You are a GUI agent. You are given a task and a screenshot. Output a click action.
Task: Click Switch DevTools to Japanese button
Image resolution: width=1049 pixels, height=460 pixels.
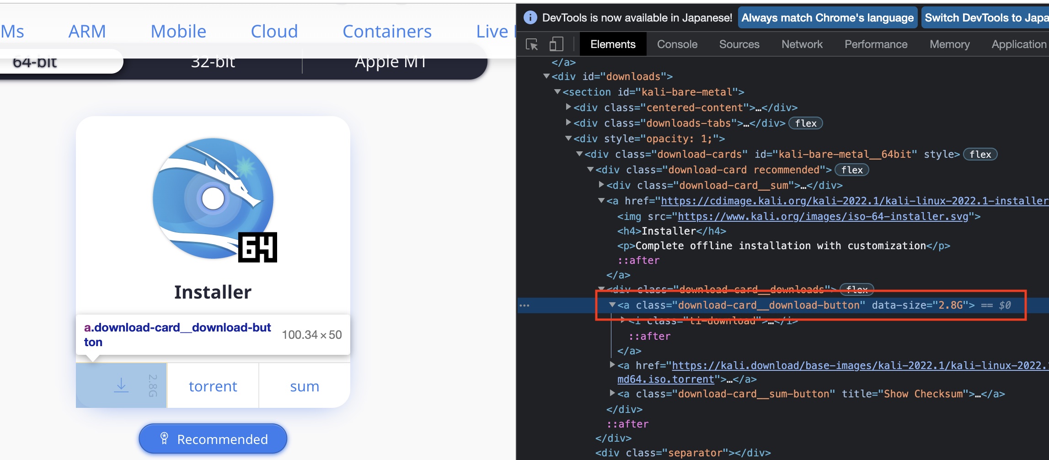985,17
